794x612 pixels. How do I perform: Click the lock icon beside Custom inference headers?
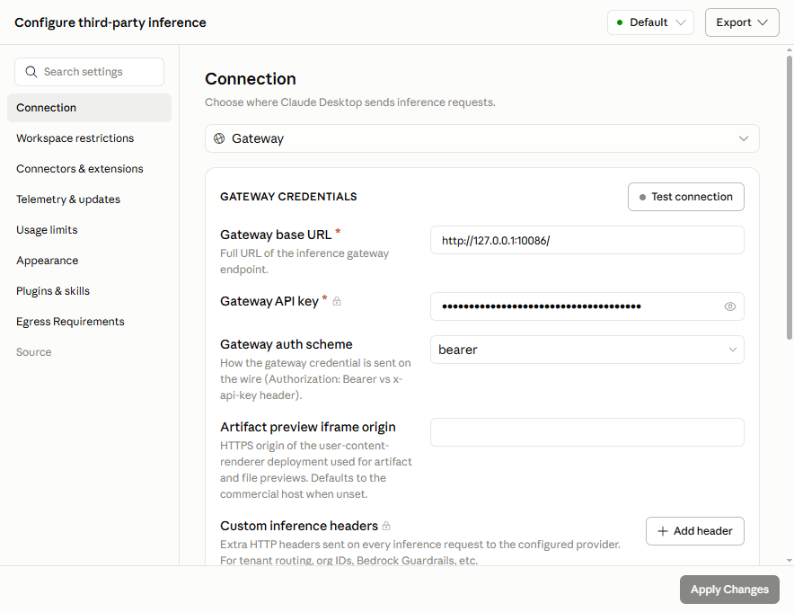(x=386, y=526)
